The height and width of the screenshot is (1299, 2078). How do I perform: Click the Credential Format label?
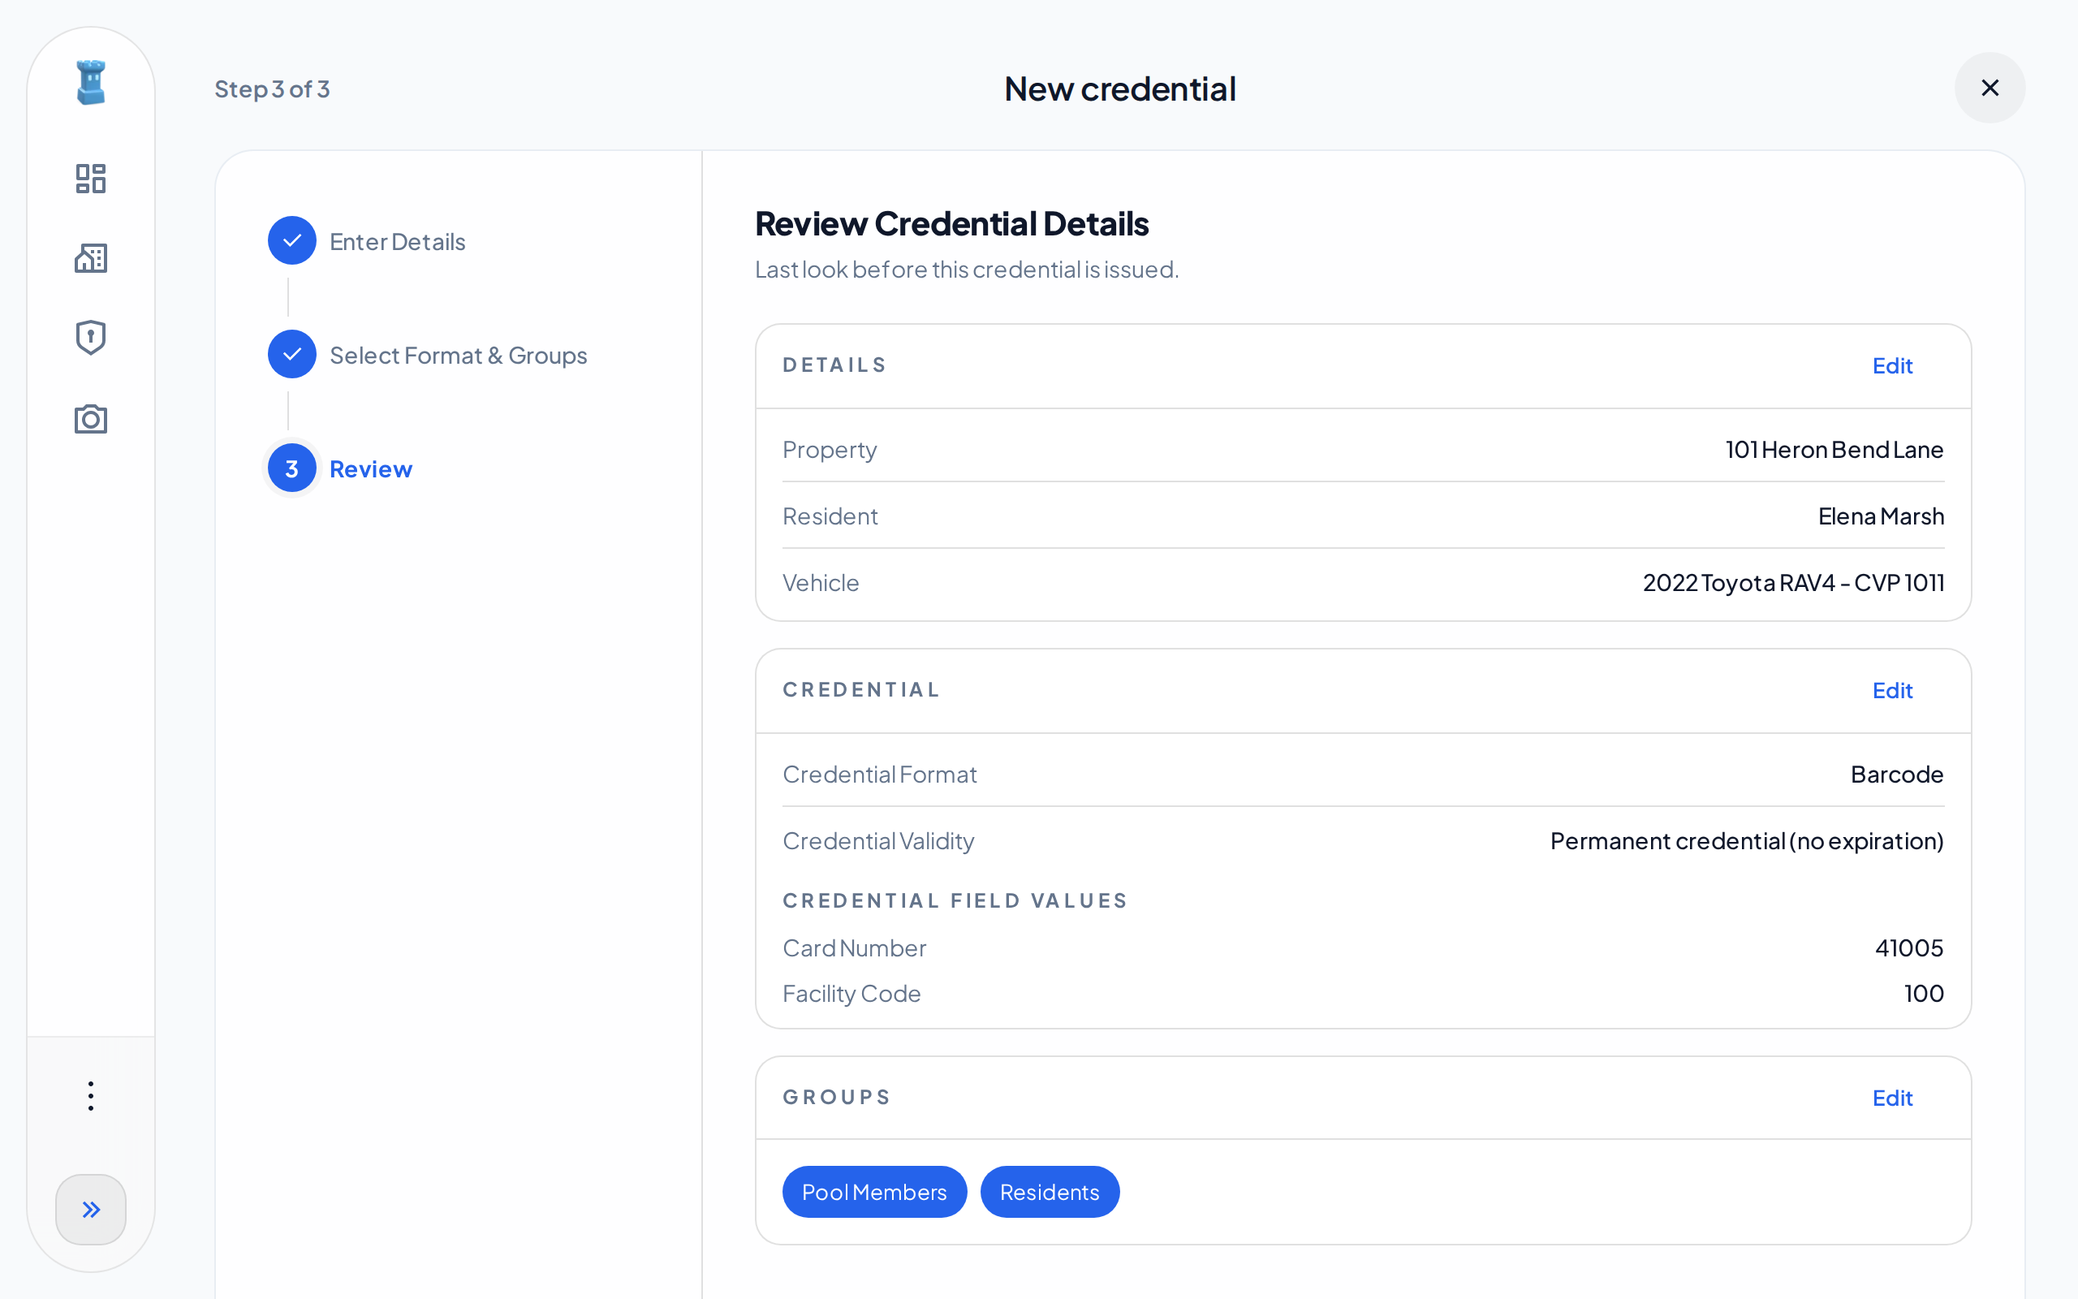coord(879,774)
